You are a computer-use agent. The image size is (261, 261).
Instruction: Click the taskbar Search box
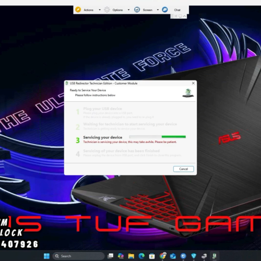click(78, 256)
